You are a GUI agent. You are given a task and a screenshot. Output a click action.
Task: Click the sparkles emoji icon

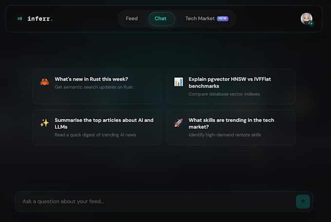pos(45,123)
